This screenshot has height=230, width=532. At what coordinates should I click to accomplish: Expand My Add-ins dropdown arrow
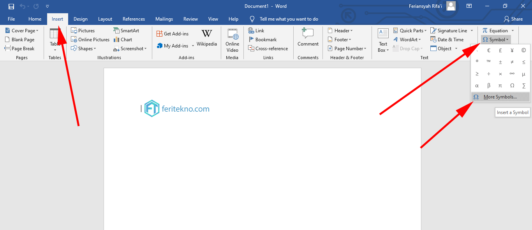coord(193,46)
